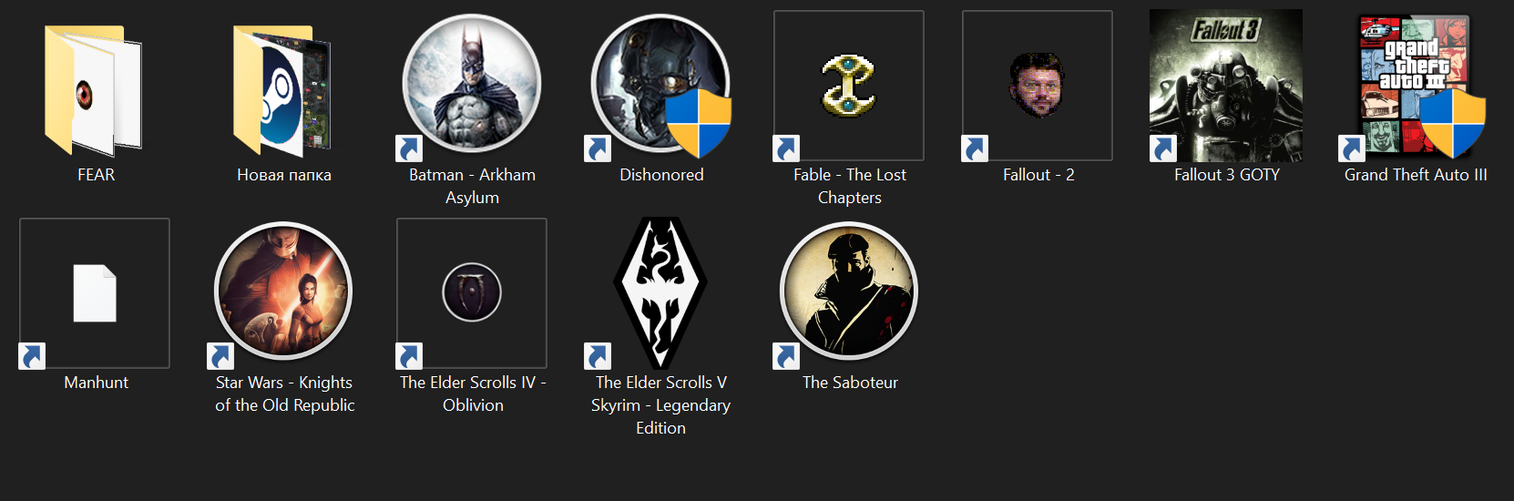Click the Manhunt blank file shortcut

[95, 293]
